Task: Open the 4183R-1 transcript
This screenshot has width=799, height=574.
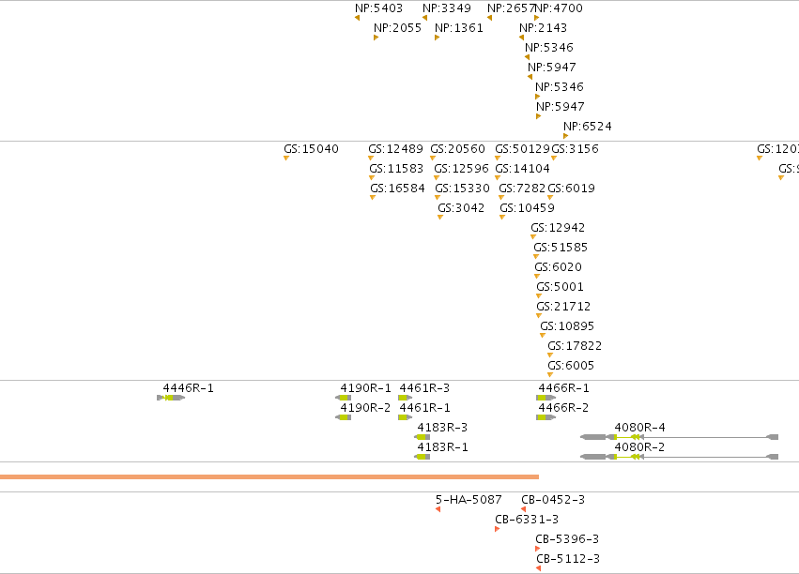Action: point(422,457)
